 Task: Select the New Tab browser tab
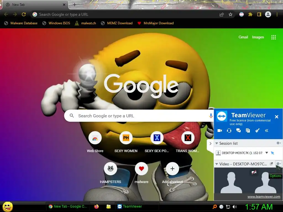(34, 5)
